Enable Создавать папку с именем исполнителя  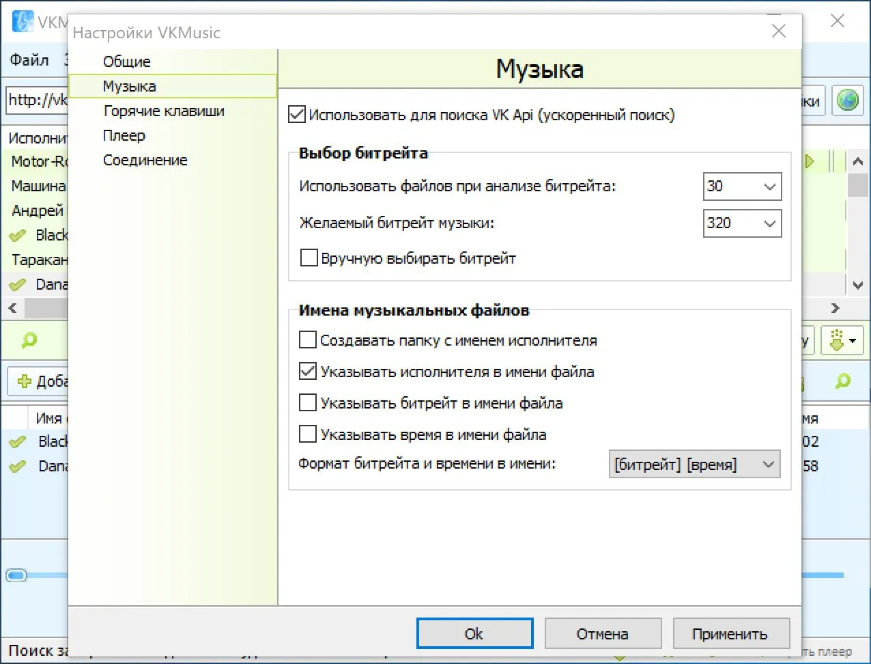point(308,340)
